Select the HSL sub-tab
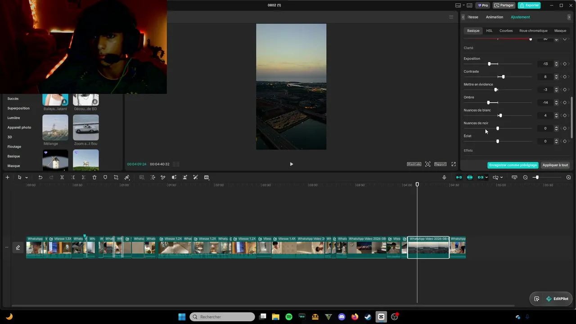Screen dimensions: 576x324 (489, 31)
